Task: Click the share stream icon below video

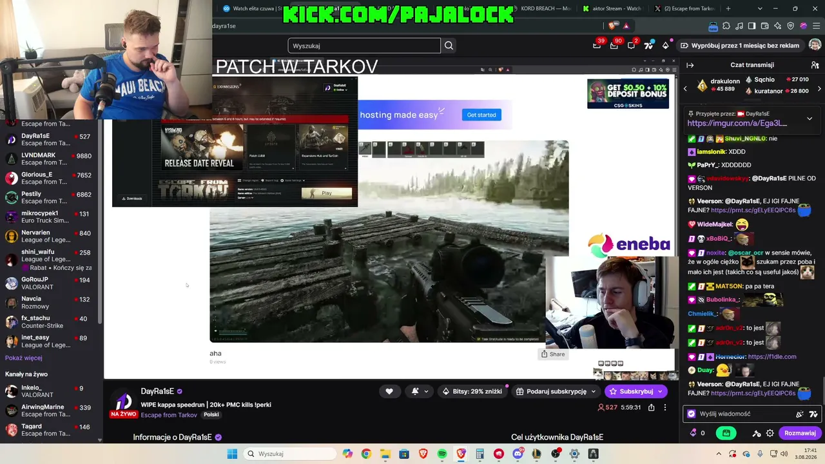Action: point(652,407)
